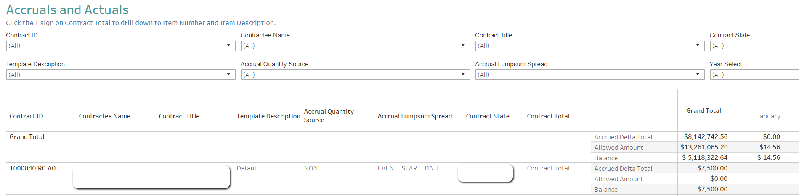This screenshot has width=799, height=196.
Task: Click the Template Description column header
Action: point(268,116)
